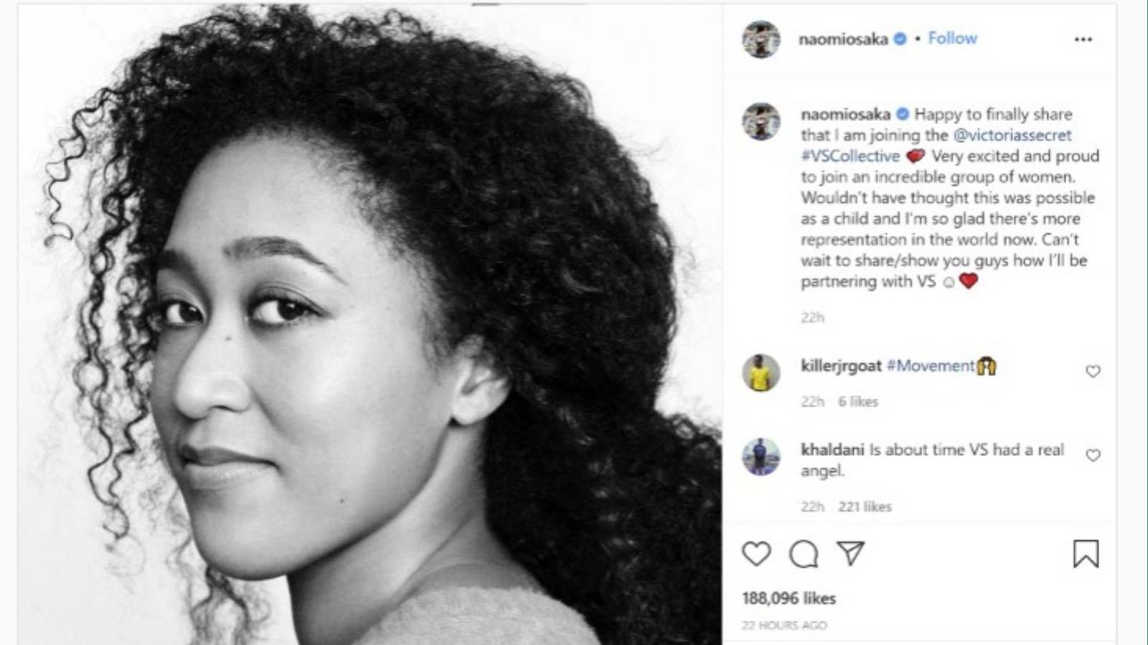The width and height of the screenshot is (1148, 645).
Task: View the 188,096 likes list
Action: point(789,598)
